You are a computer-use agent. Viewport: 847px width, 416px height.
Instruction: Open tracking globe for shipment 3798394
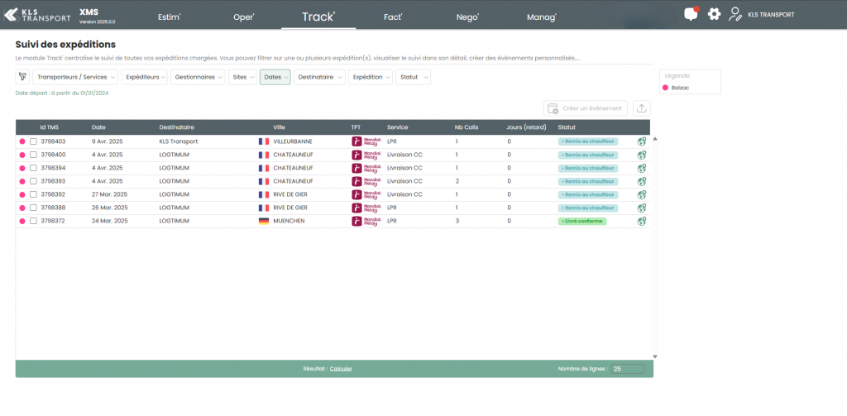(x=642, y=168)
